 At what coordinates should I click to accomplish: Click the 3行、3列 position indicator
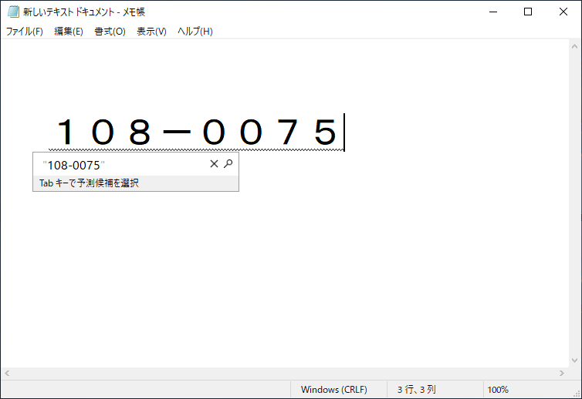coord(417,390)
